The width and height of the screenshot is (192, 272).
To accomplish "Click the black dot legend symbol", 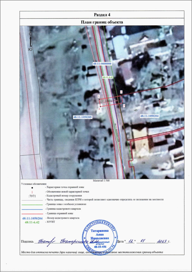I will pyautogui.click(x=32, y=187).
